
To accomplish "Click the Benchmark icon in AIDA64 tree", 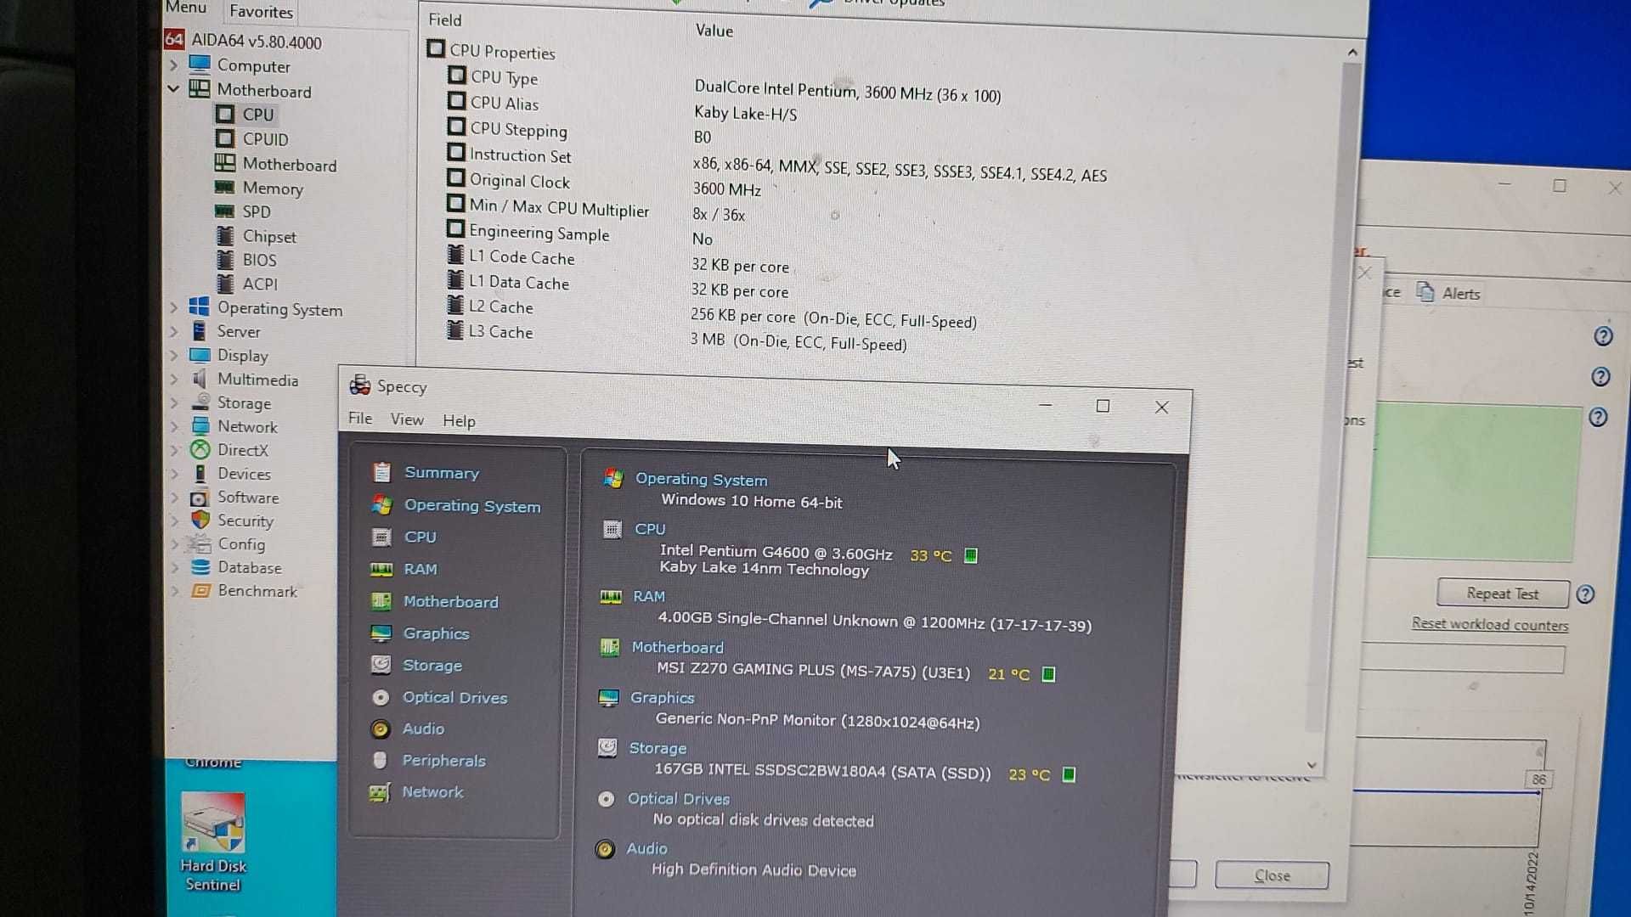I will (x=200, y=590).
